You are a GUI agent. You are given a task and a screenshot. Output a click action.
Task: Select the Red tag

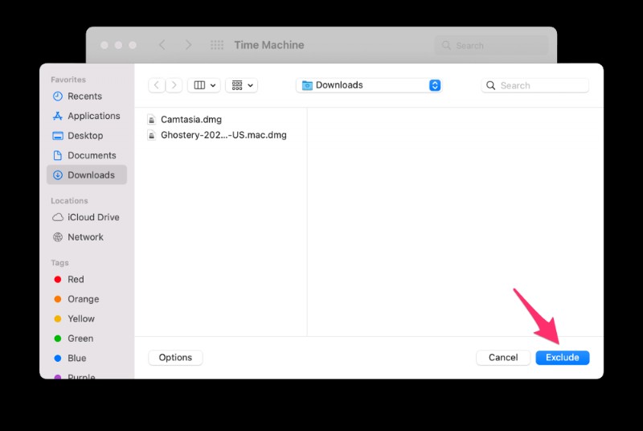click(x=76, y=280)
